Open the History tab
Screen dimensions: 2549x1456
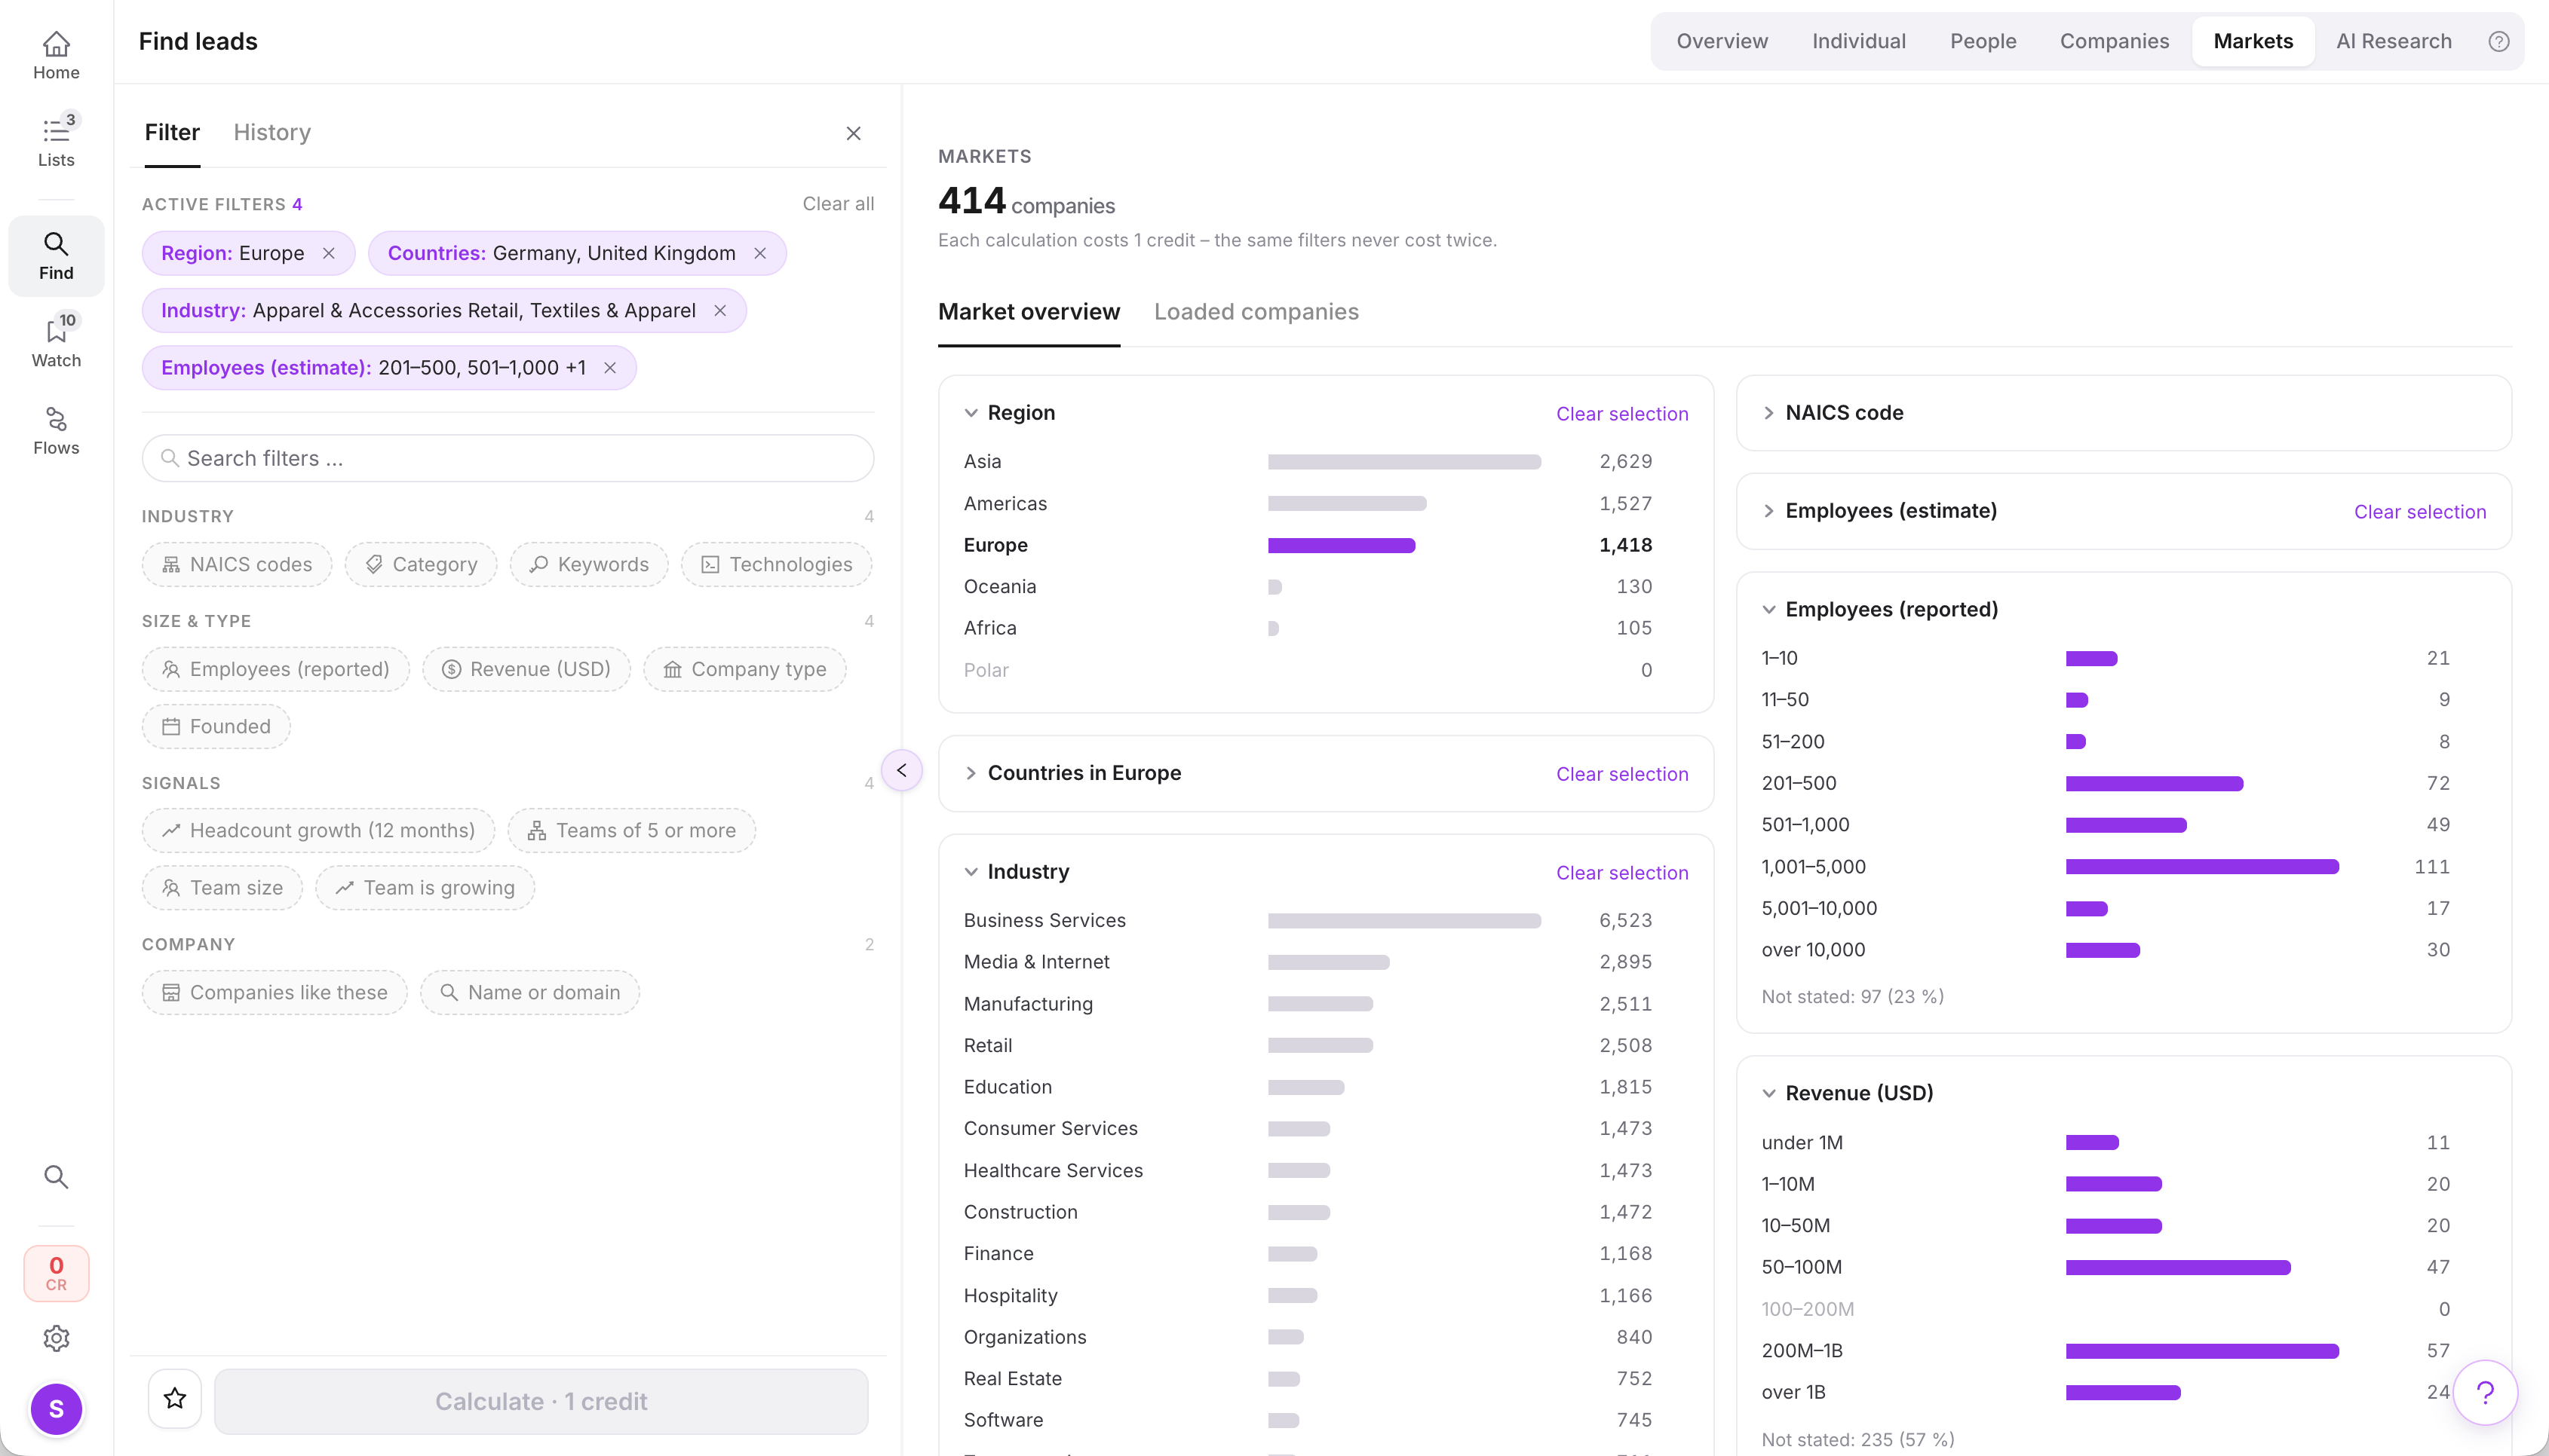(x=272, y=133)
